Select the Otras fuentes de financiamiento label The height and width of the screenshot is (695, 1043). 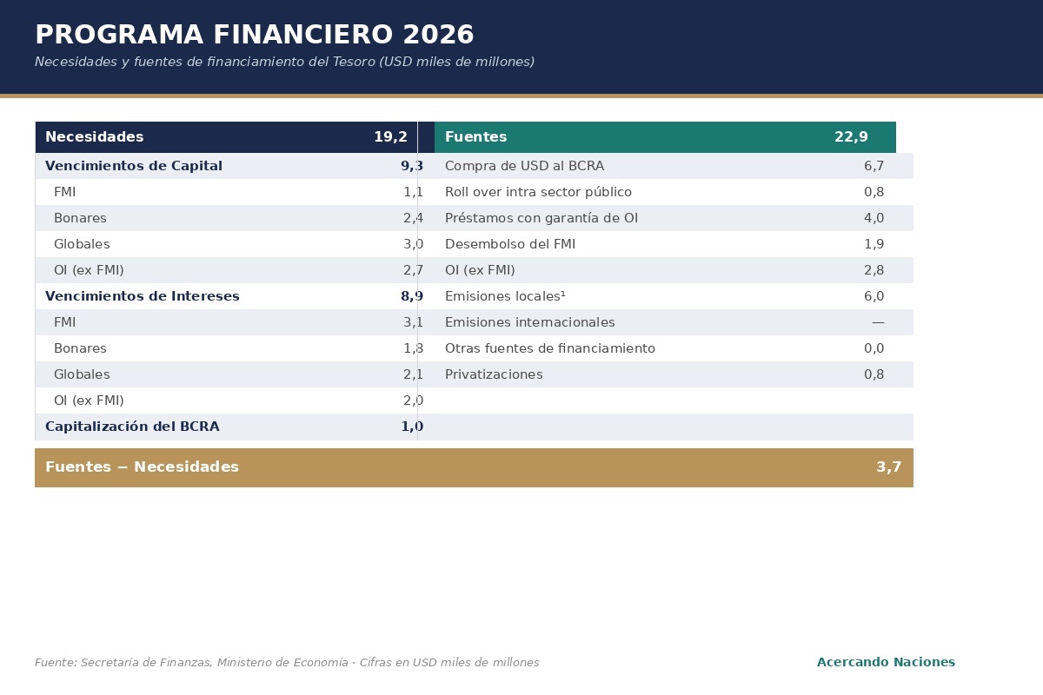(550, 348)
